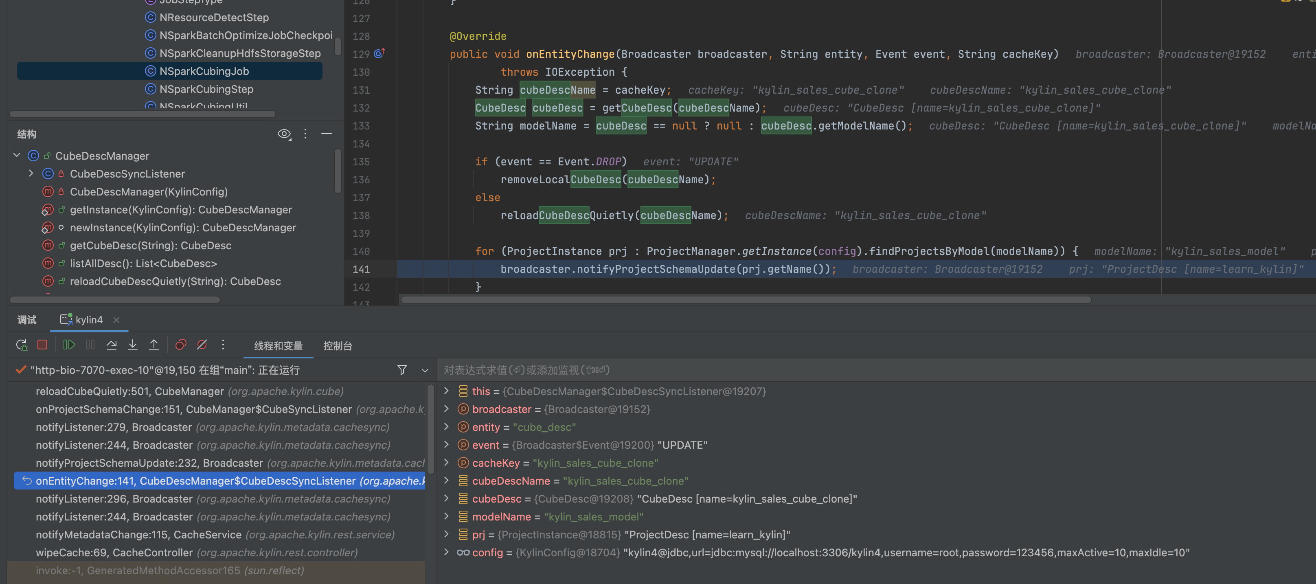Screen dimensions: 1316x584
Task: Click the editor horizontal scrollbar
Action: point(746,300)
